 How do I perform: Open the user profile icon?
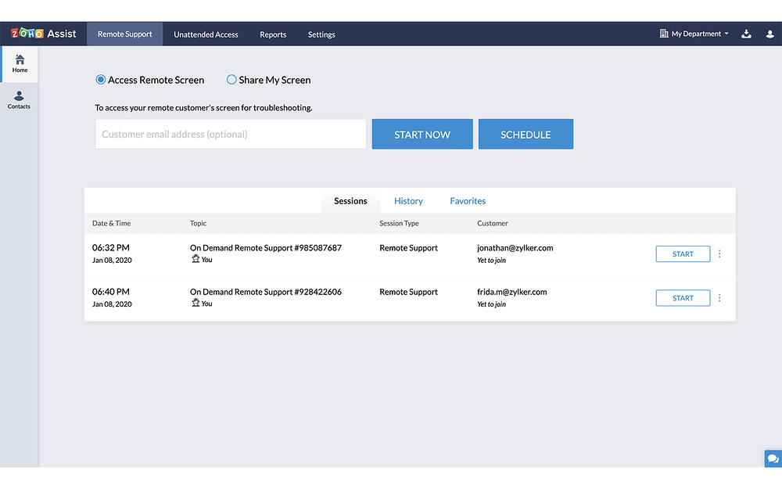(x=769, y=34)
